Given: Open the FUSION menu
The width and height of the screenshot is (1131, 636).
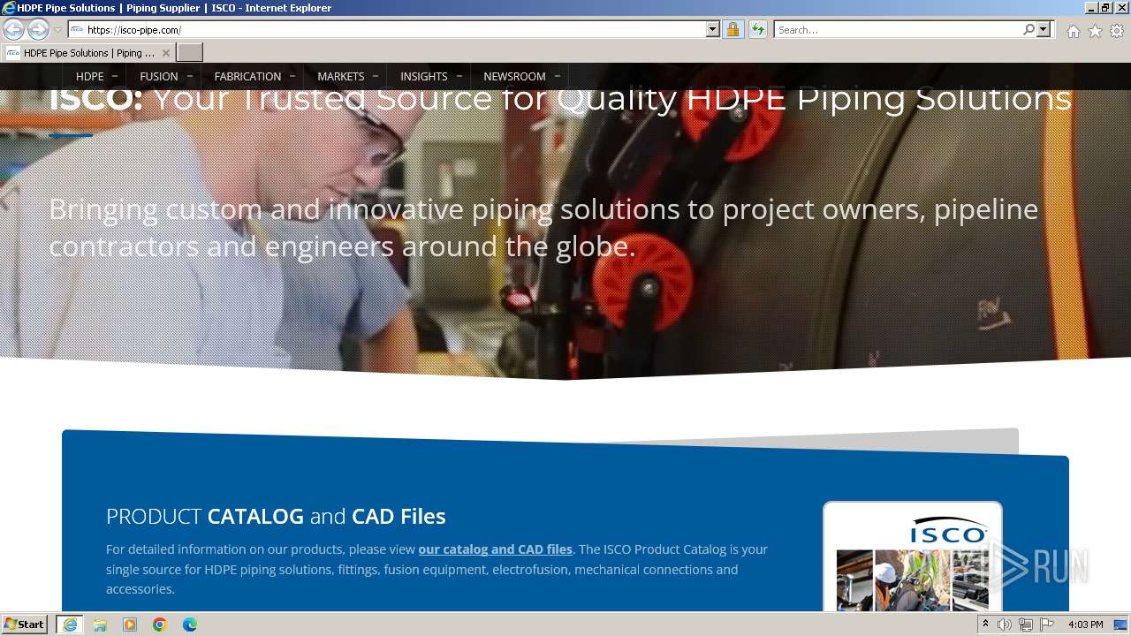Looking at the screenshot, I should point(159,76).
